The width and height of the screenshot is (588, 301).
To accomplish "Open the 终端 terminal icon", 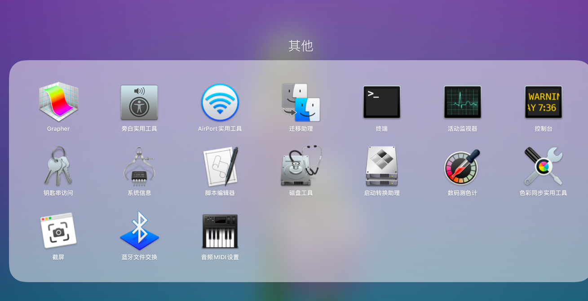I will [382, 102].
